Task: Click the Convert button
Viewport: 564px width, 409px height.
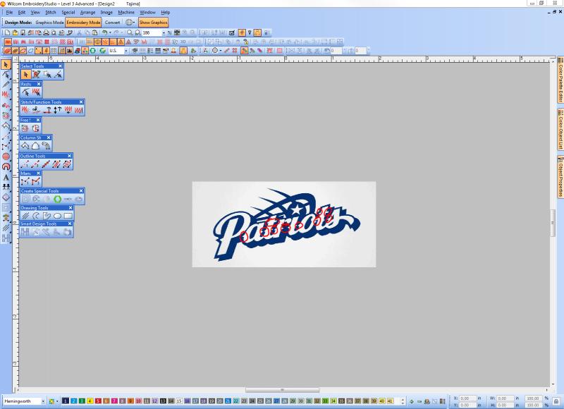Action: click(x=112, y=23)
